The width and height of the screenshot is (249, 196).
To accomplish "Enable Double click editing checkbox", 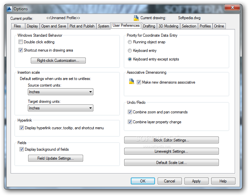I will (21, 42).
